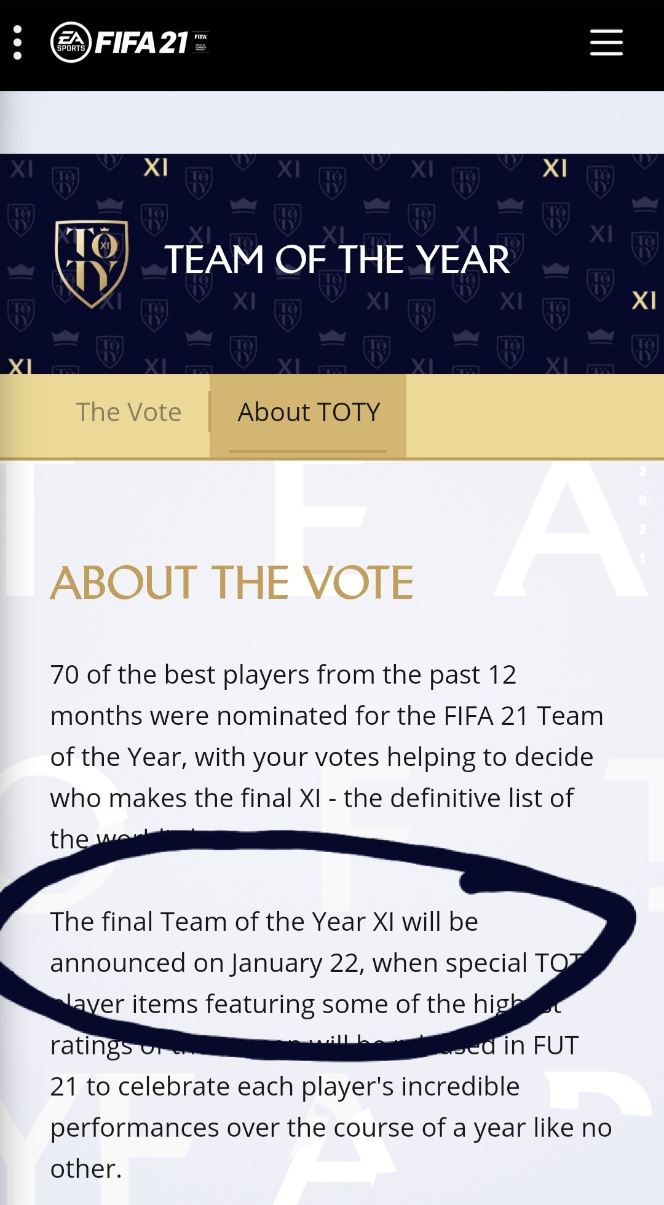
Task: Tap the 'January 22' announcement date text
Action: click(x=298, y=963)
